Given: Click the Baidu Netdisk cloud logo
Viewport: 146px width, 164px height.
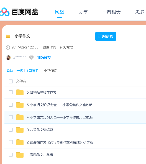Looking at the screenshot, I should [x=5, y=12].
